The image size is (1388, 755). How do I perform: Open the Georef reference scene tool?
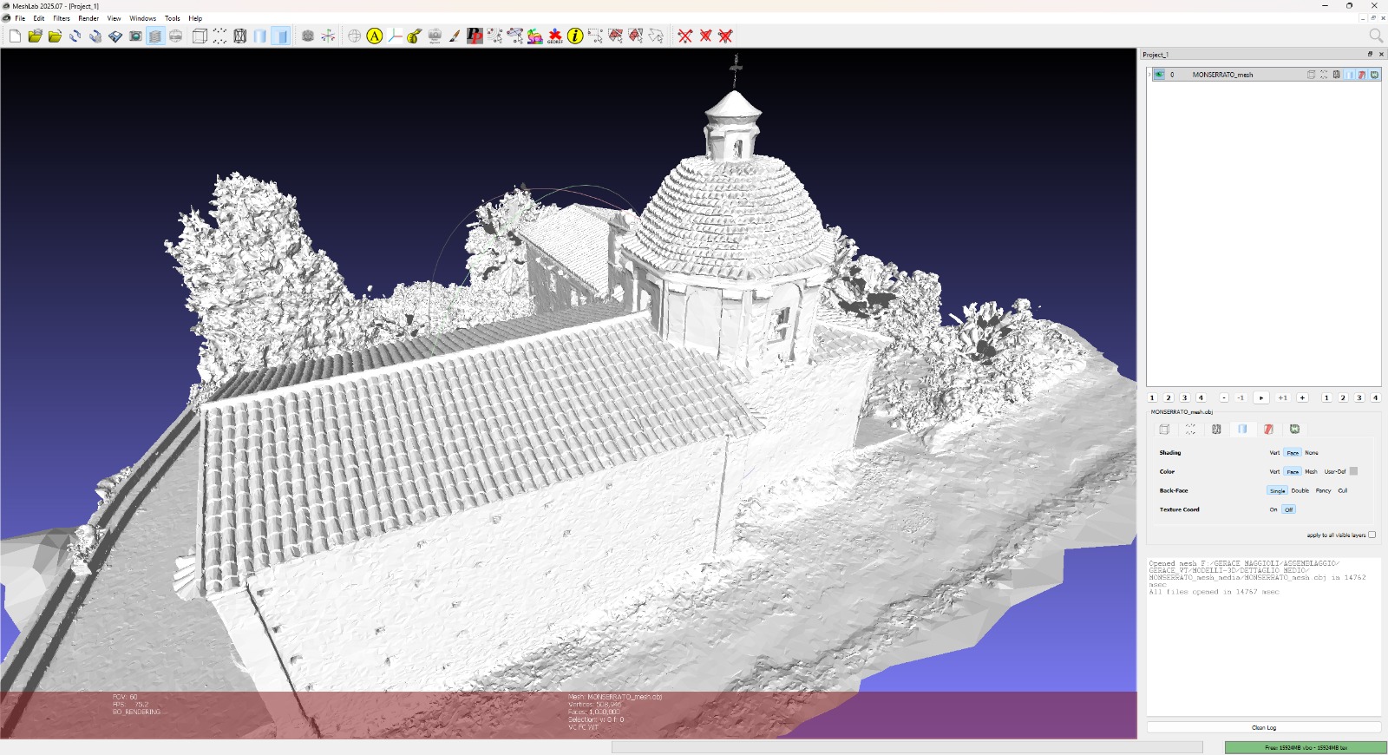point(555,36)
